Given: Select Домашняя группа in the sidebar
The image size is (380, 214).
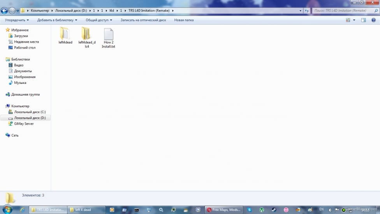Looking at the screenshot, I should click(x=25, y=94).
